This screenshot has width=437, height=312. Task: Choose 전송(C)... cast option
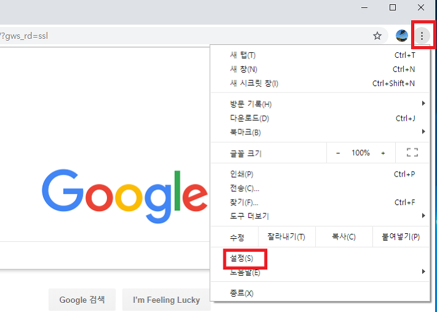(x=320, y=188)
